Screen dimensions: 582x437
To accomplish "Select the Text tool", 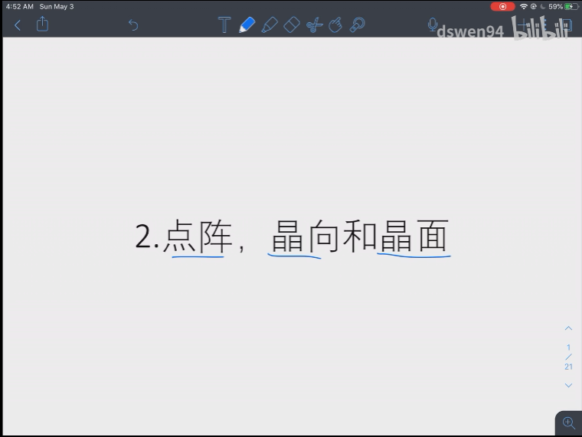I will pyautogui.click(x=224, y=24).
